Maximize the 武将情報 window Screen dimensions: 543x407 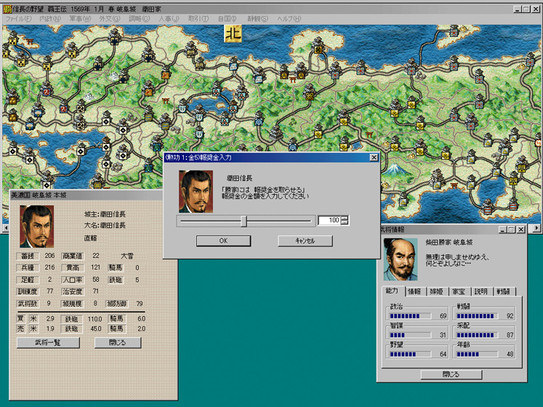511,230
